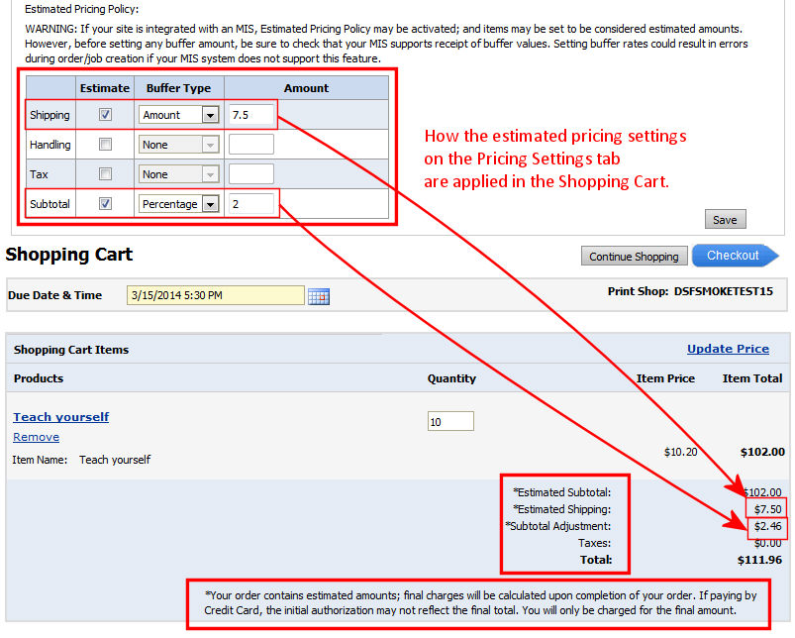This screenshot has width=795, height=638.
Task: Proceed with the Checkout button
Action: click(733, 256)
